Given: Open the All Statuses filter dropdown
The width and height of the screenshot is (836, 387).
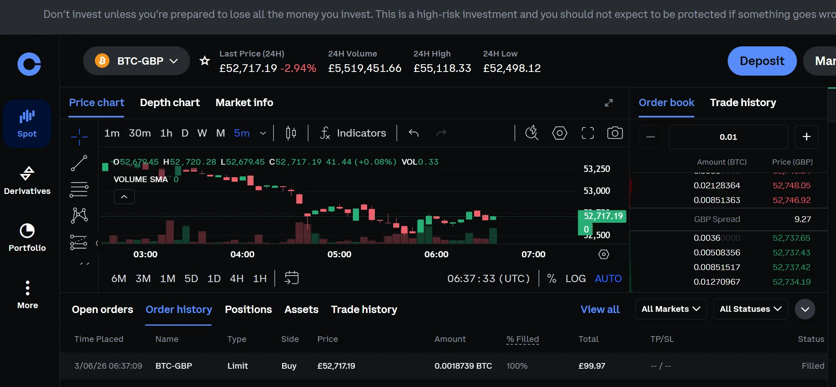Looking at the screenshot, I should 750,309.
